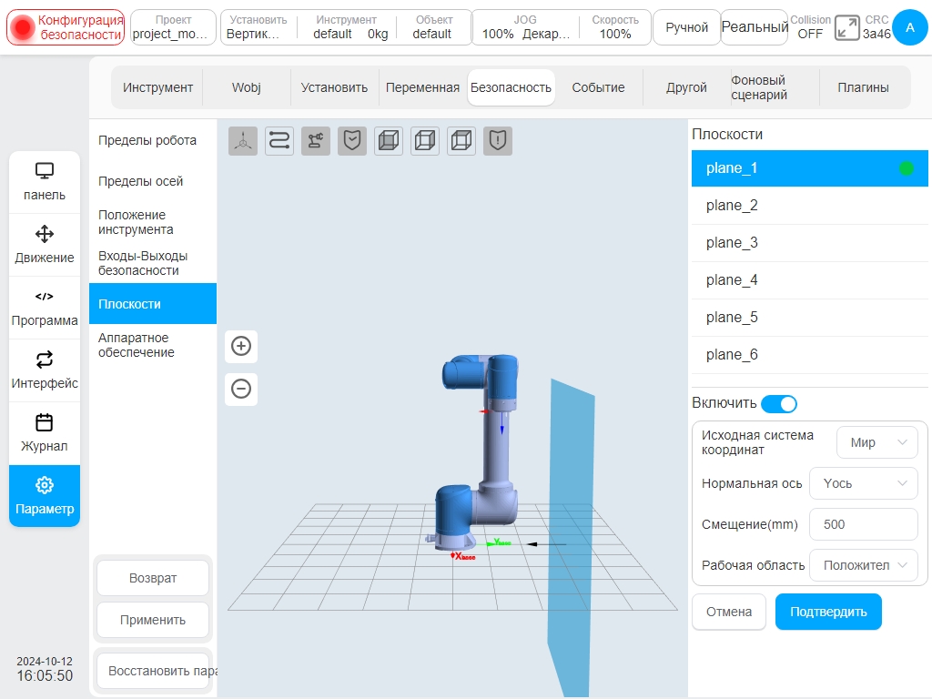932x699 pixels.
Task: Toggle the Включить plane switch
Action: (x=779, y=403)
